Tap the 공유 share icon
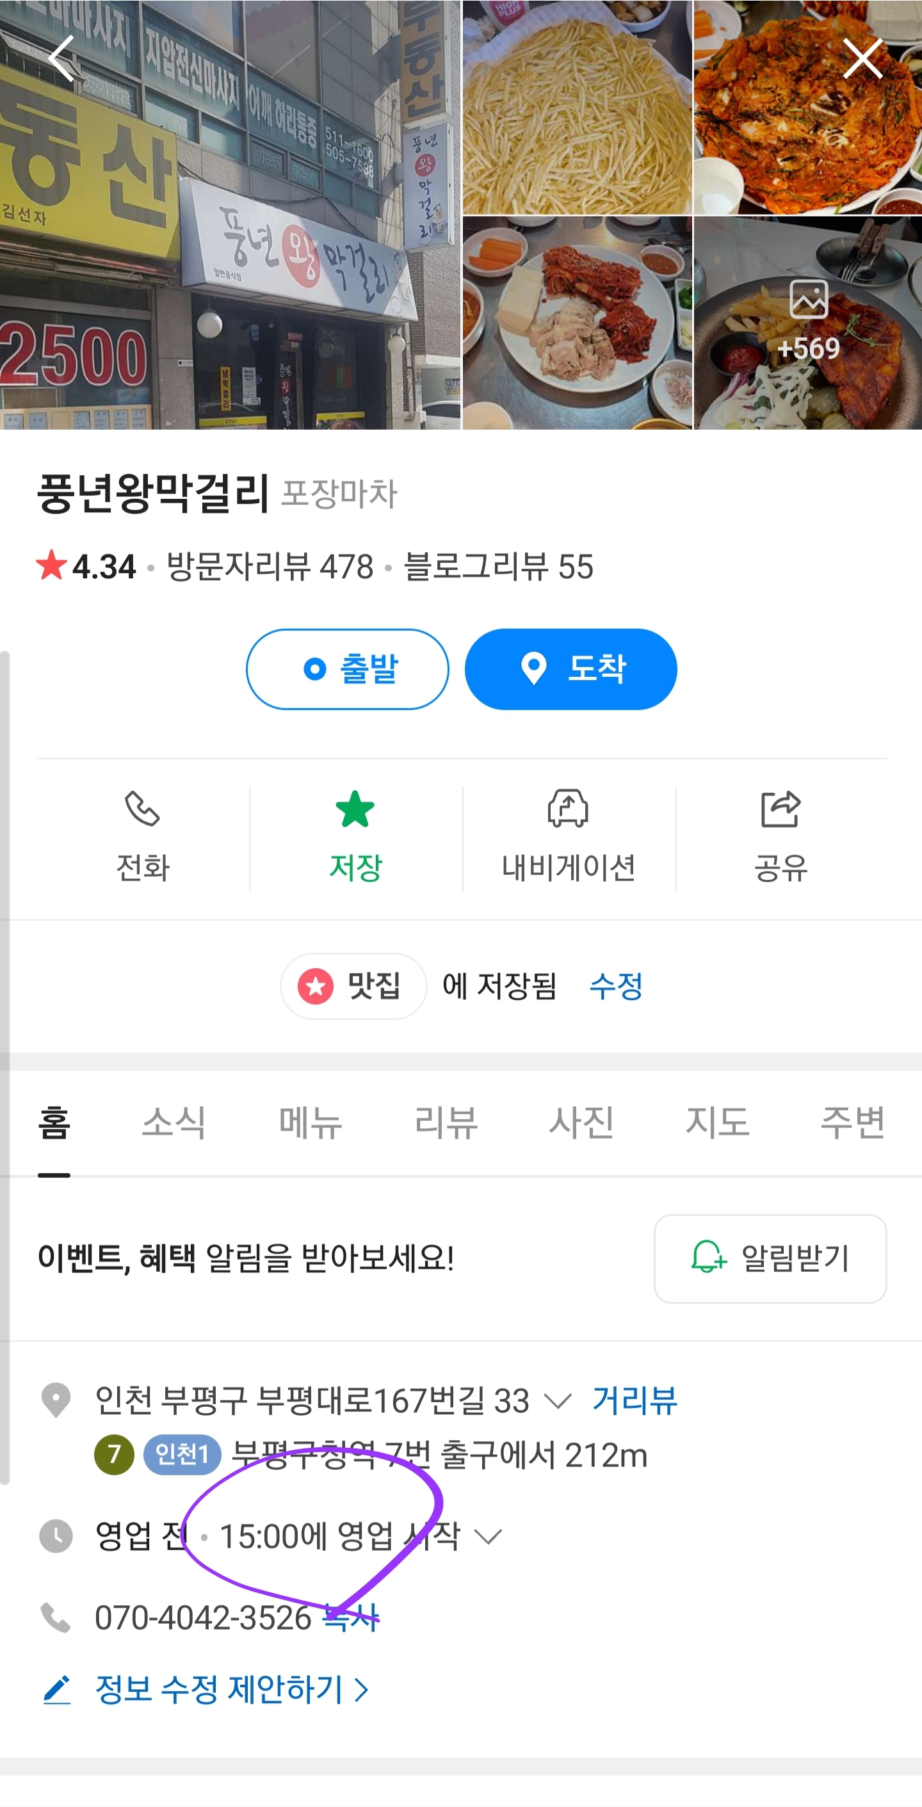922x1807 pixels. click(x=780, y=809)
